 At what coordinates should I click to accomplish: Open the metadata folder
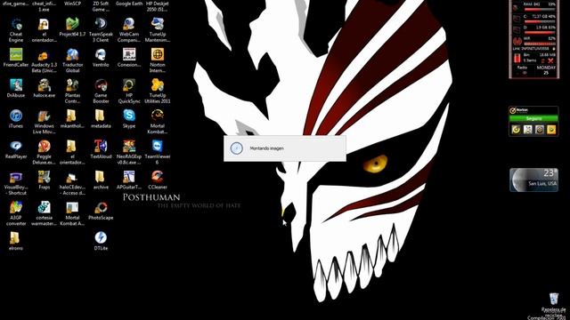pos(101,118)
